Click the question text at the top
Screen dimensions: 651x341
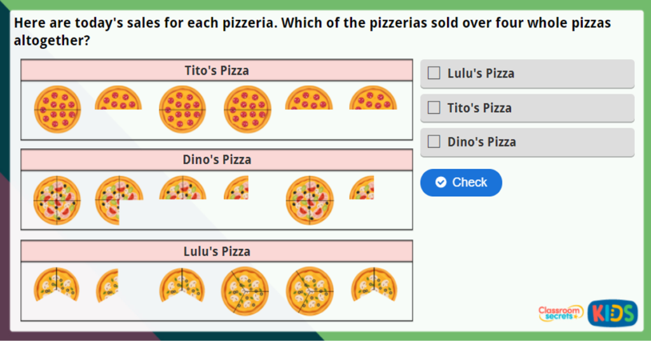coord(312,32)
